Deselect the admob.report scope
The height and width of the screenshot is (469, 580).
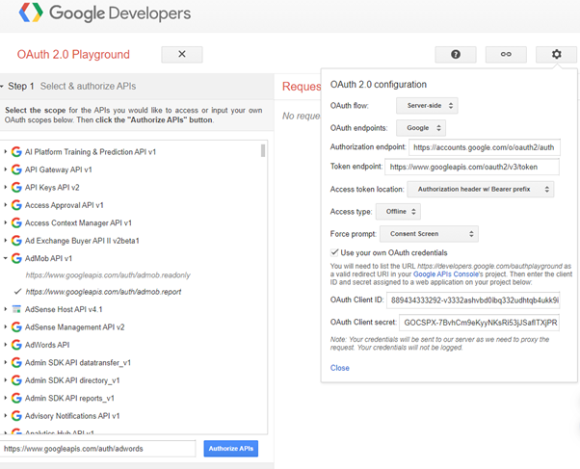pyautogui.click(x=103, y=292)
